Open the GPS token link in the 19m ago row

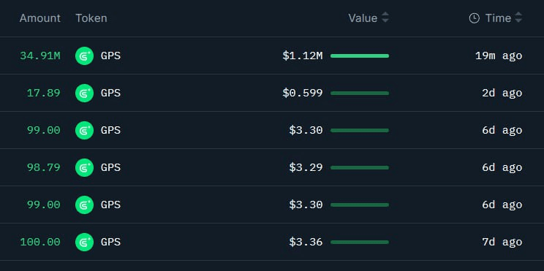[110, 56]
